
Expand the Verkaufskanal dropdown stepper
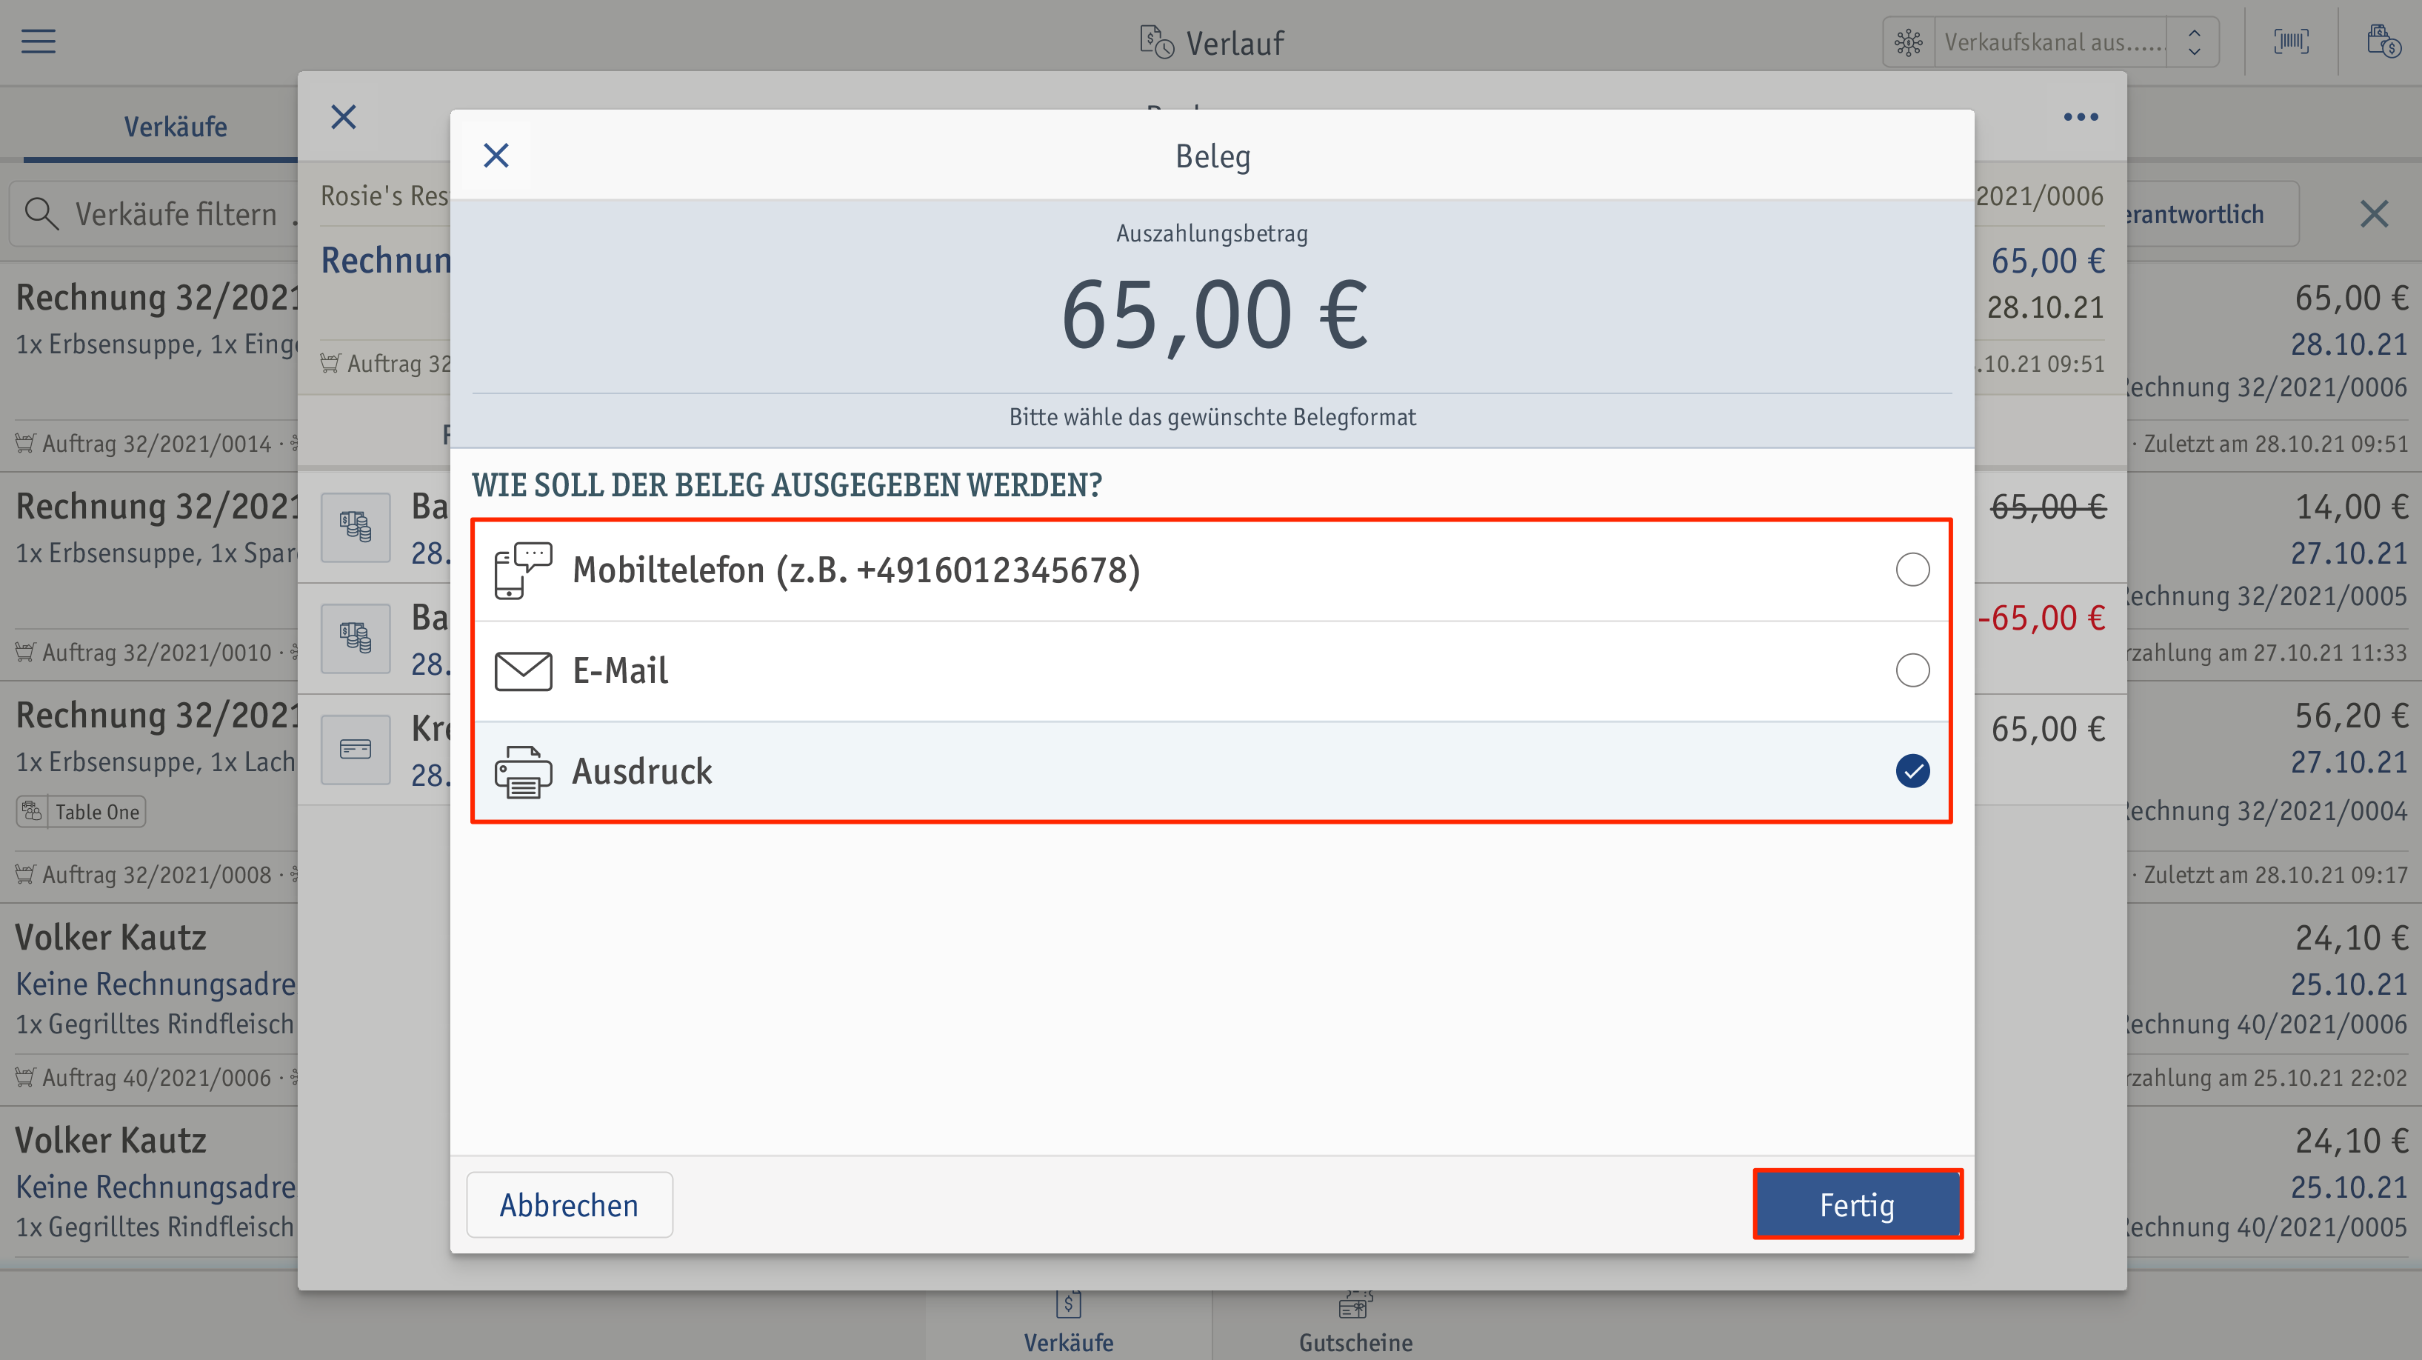click(x=2194, y=42)
